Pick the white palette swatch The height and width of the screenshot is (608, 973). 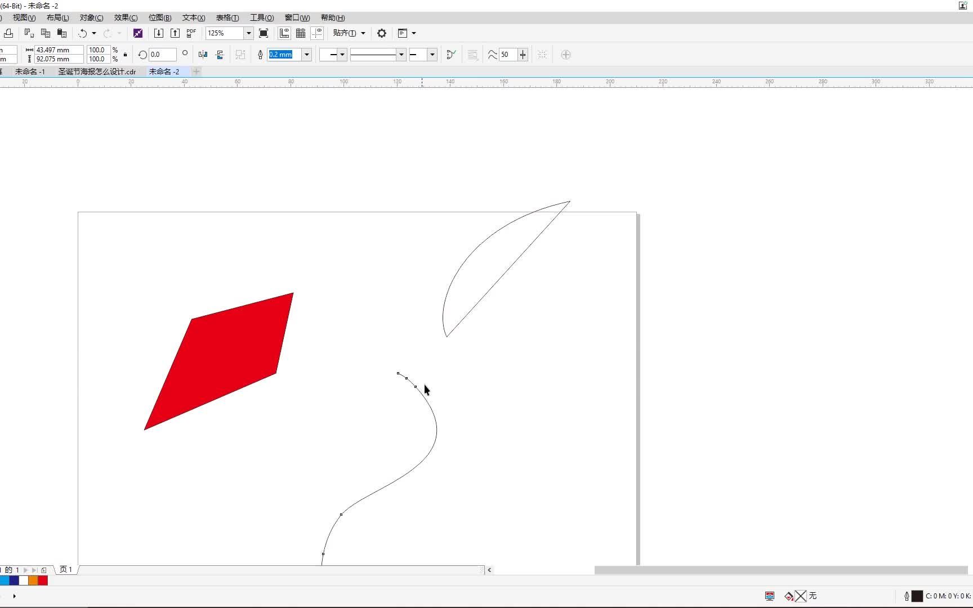(24, 580)
